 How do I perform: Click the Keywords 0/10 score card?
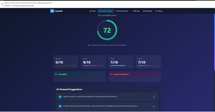click(66, 62)
